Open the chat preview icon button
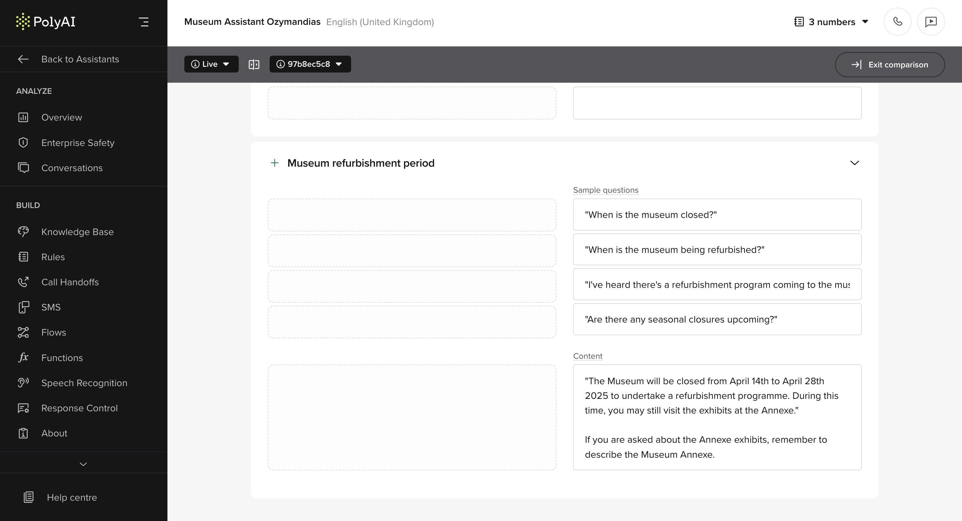Image resolution: width=962 pixels, height=521 pixels. (x=930, y=22)
